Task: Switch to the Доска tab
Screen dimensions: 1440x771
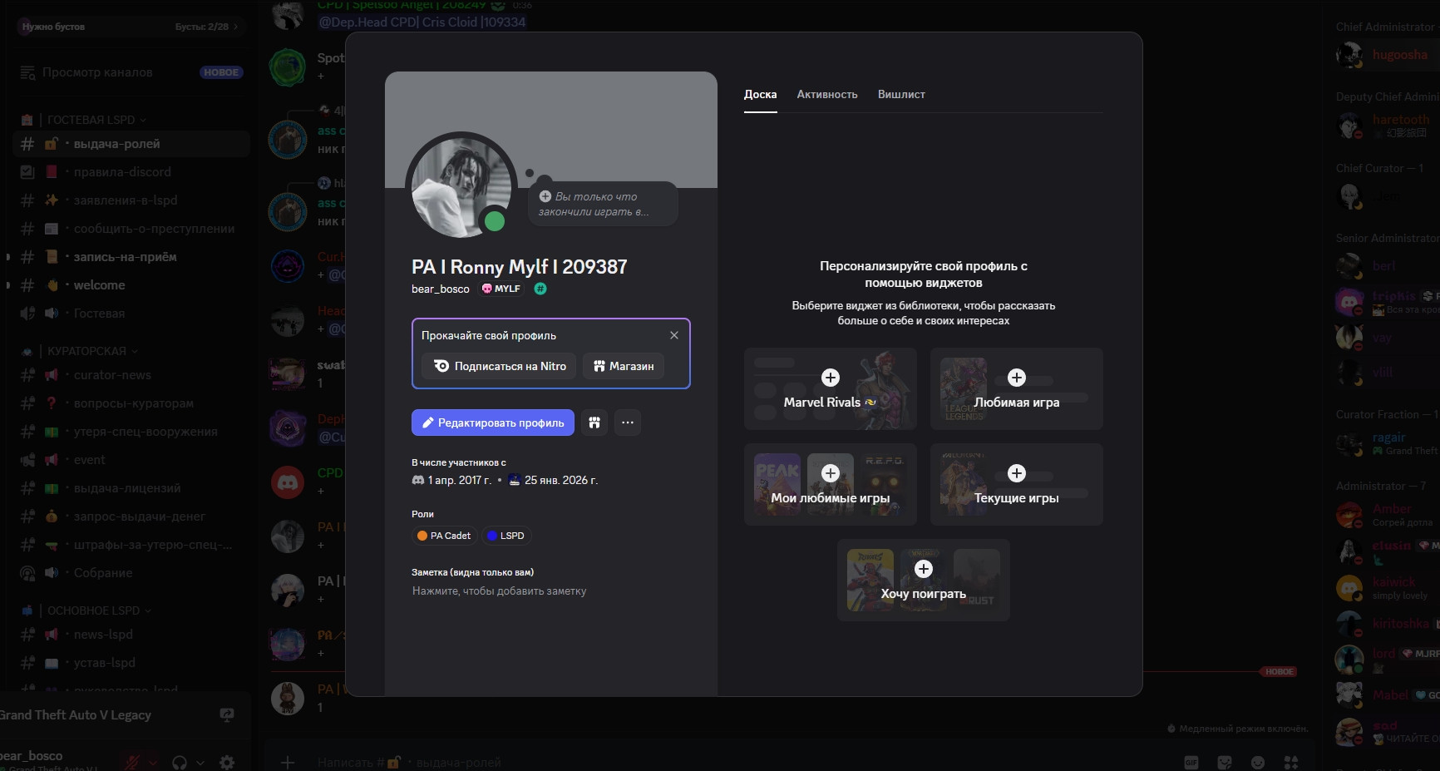Action: (760, 94)
